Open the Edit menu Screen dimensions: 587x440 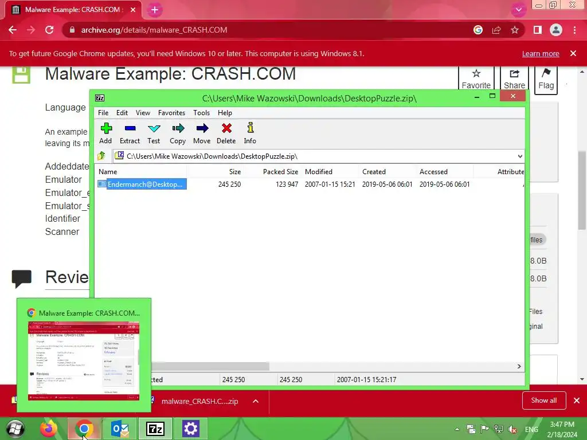click(122, 113)
